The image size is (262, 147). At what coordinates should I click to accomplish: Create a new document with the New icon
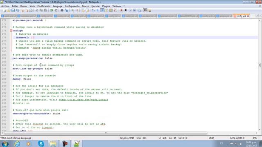point(5,10)
